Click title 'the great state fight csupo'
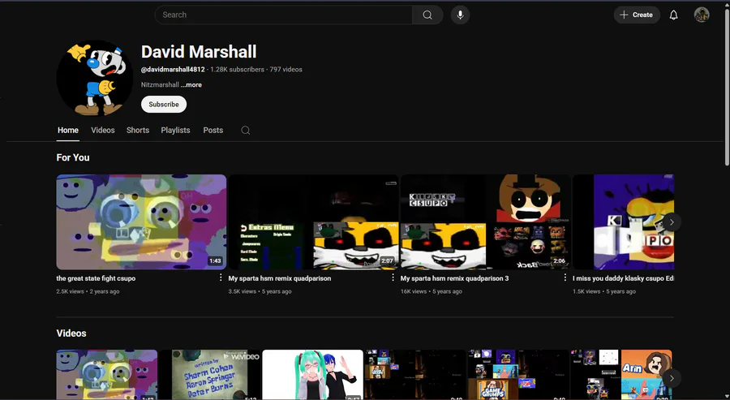Image resolution: width=730 pixels, height=400 pixels. point(96,278)
